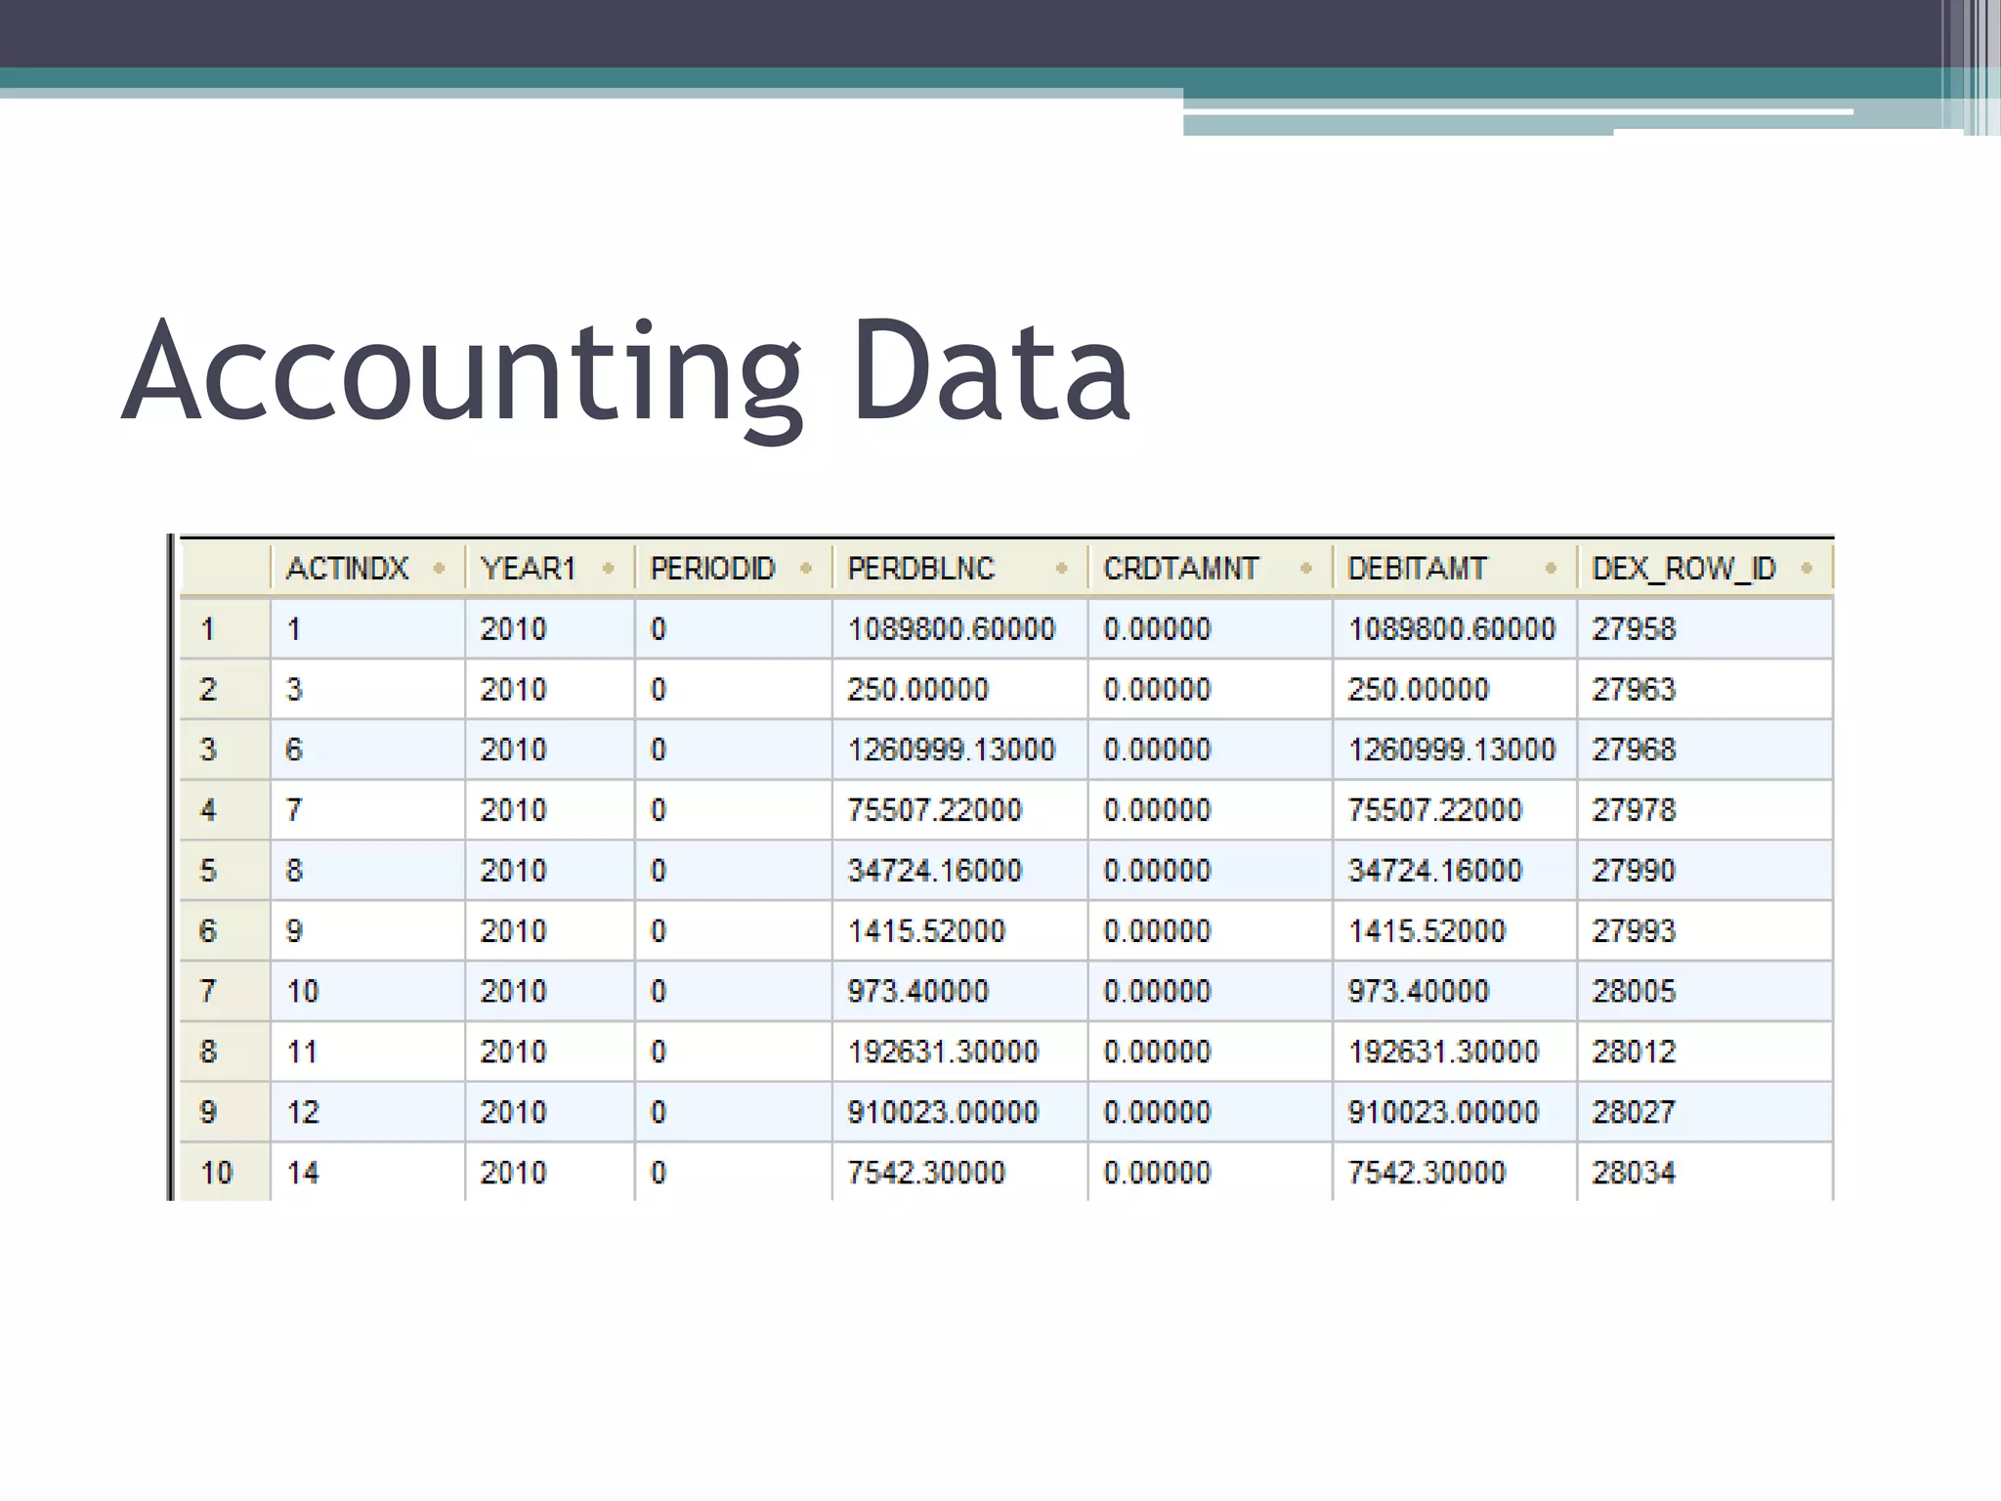Click DEX_ROW_ID cell 27958
The image size is (2001, 1501).
[1705, 628]
